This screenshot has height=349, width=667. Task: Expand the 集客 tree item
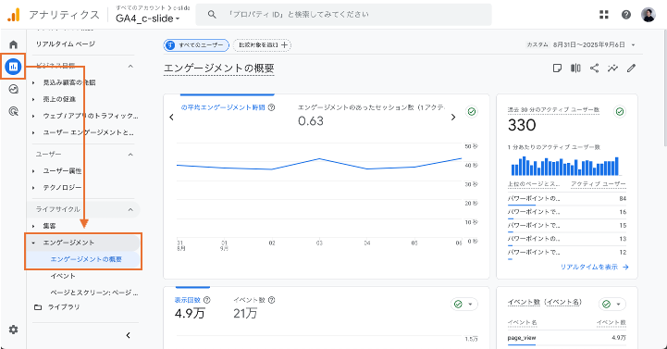click(x=33, y=226)
